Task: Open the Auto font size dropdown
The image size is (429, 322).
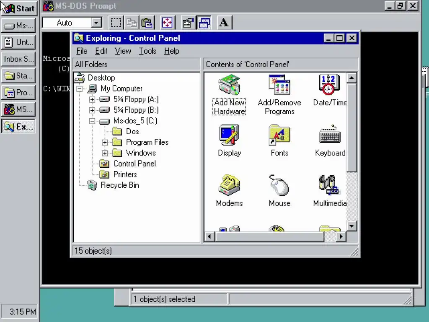Action: click(x=96, y=23)
